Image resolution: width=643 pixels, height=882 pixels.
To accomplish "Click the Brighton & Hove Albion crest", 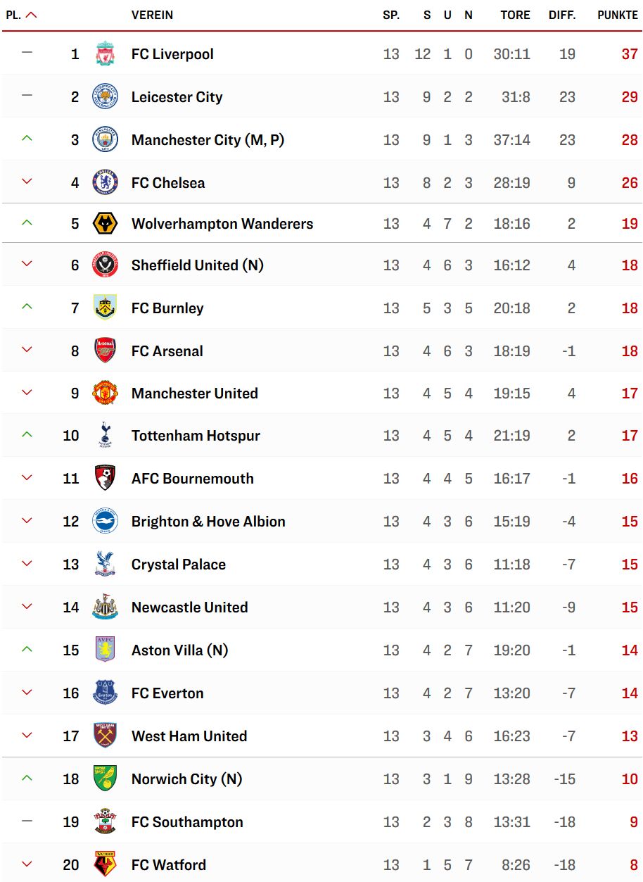I will pos(106,522).
